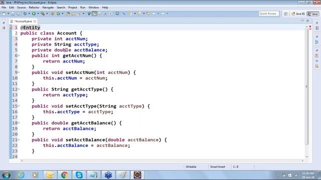This screenshot has width=321, height=180.
Task: Click the green Run button
Action: coord(34,13)
